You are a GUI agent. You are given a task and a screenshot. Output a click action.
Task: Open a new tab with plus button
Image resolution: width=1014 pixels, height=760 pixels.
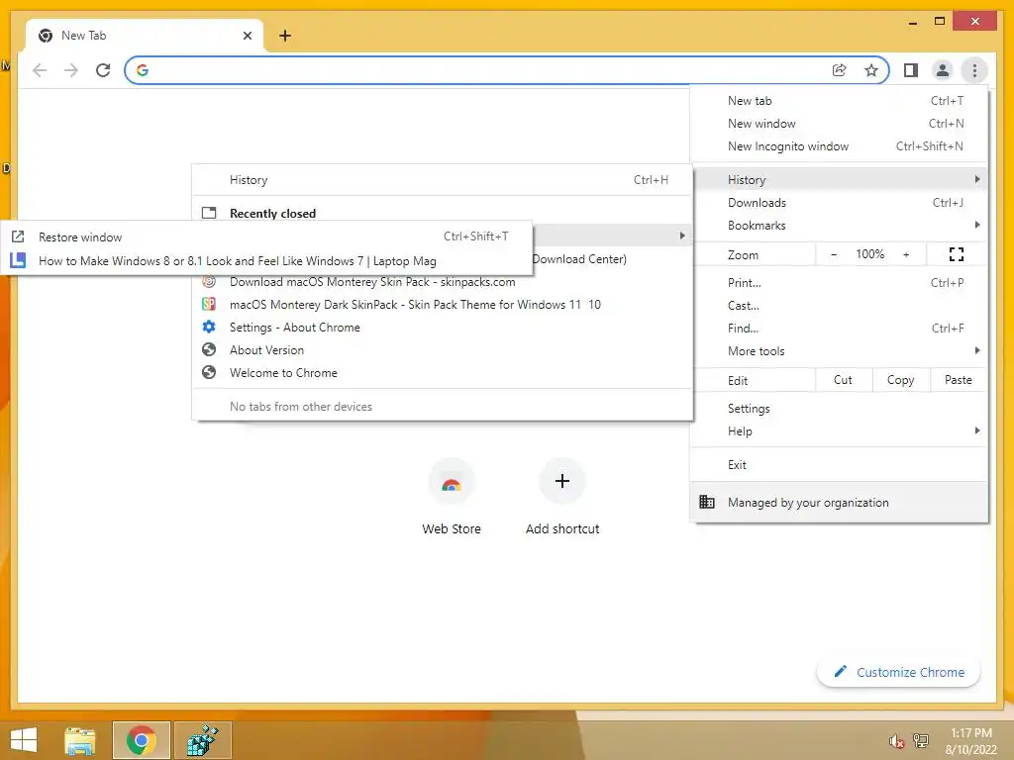coord(285,36)
